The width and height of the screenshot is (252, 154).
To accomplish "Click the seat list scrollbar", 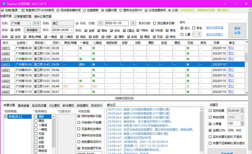I will pos(54,134).
